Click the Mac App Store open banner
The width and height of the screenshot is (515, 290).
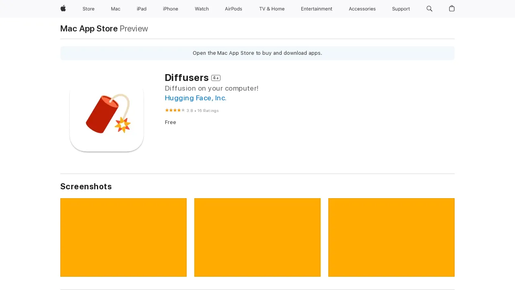[x=257, y=53]
